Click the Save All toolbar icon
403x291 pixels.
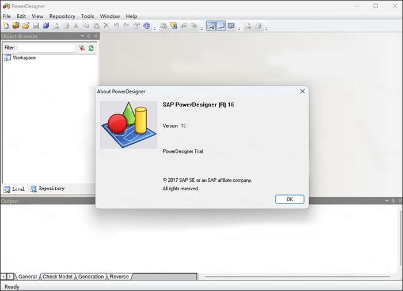46,26
